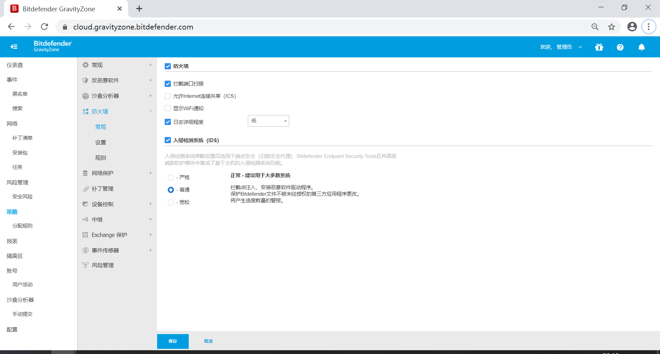Image resolution: width=660 pixels, height=354 pixels.
Task: Close the Bitdefender GravityZone tab
Action: pyautogui.click(x=120, y=9)
